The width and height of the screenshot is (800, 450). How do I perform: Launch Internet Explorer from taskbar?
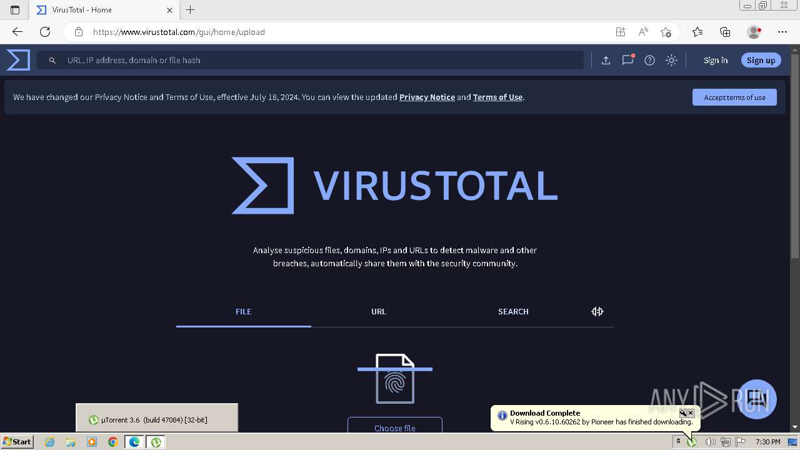(x=50, y=442)
